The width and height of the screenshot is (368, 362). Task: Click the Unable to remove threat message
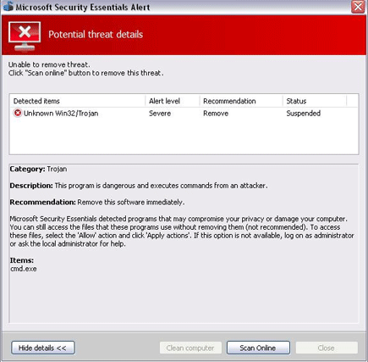tap(49, 64)
